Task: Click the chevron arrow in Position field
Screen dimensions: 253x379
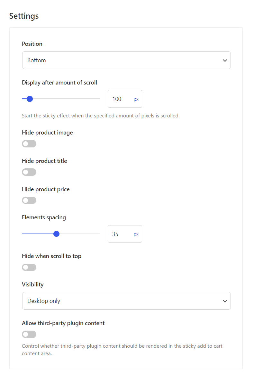Action: coord(225,60)
